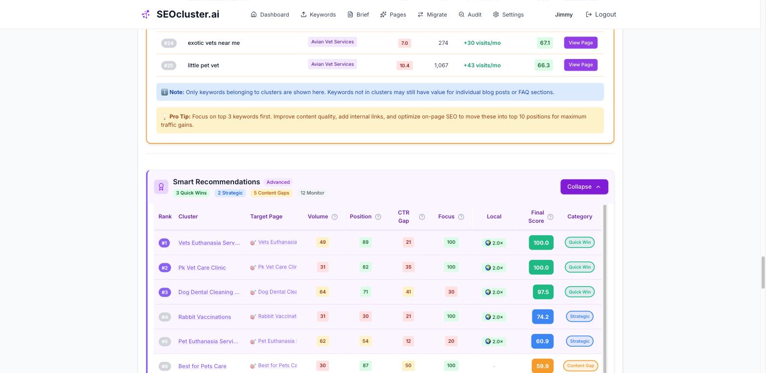View Page for exotic vets near me
This screenshot has width=766, height=373.
click(x=581, y=42)
